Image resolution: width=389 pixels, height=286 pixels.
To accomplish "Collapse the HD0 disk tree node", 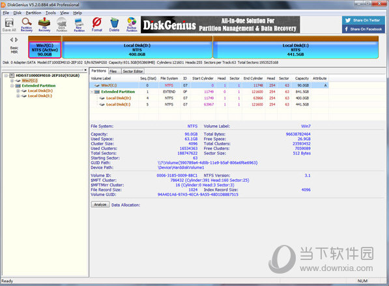I will (x=6, y=76).
